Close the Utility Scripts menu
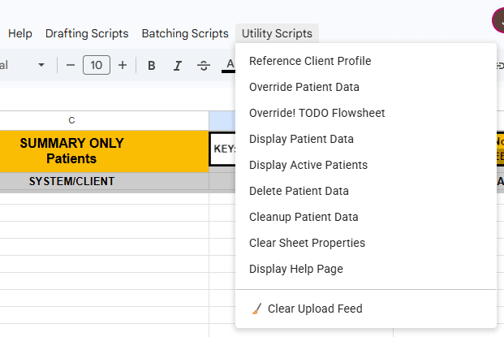Viewport: 504px width, 337px height. 277,33
